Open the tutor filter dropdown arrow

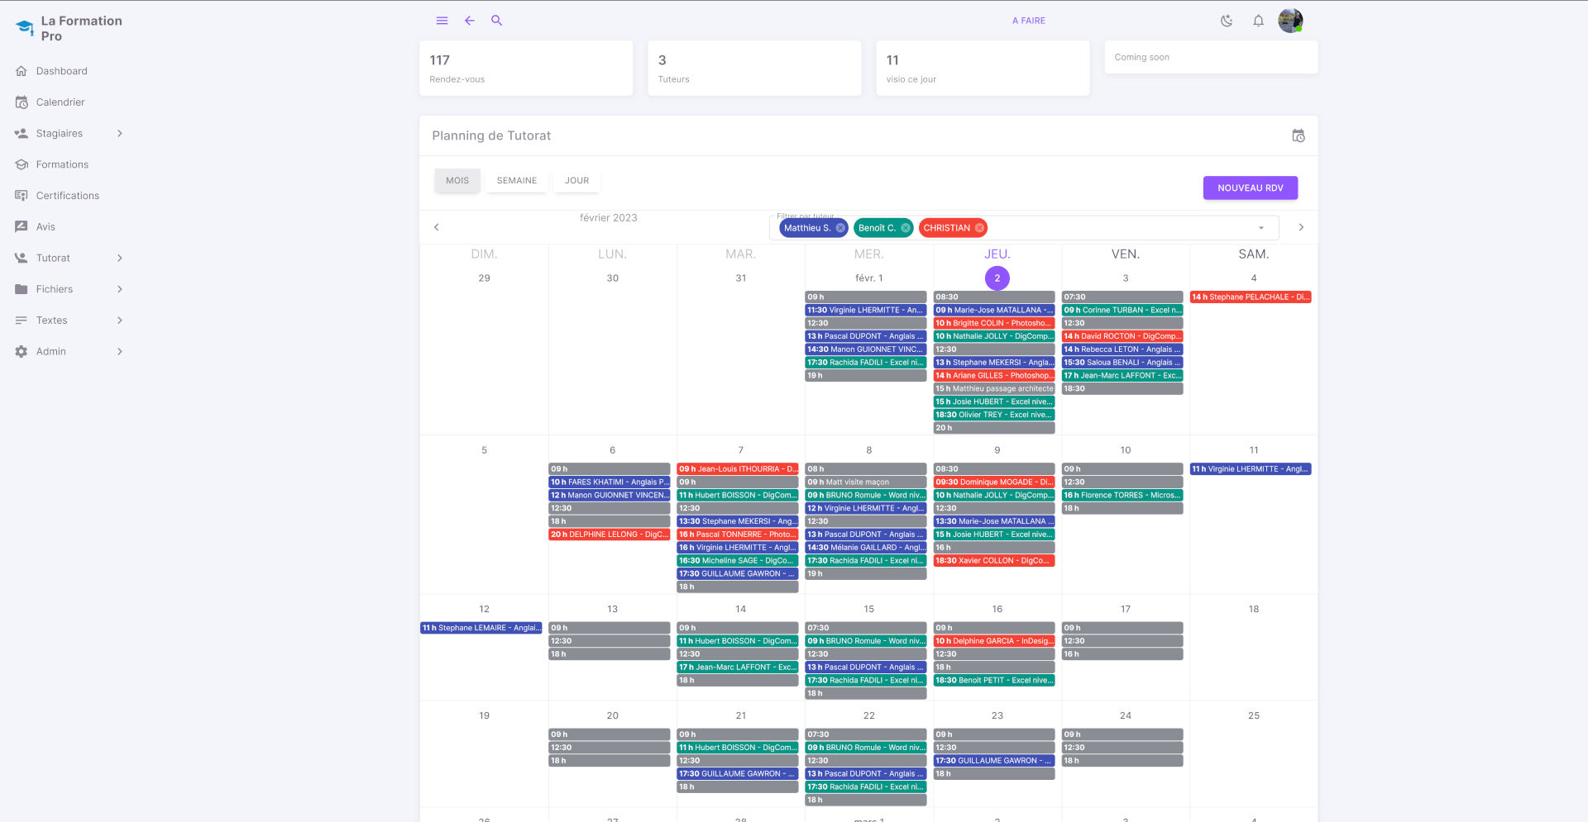click(x=1260, y=228)
